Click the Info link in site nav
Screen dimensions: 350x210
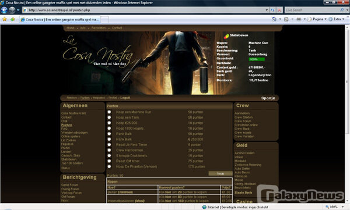tap(83, 28)
